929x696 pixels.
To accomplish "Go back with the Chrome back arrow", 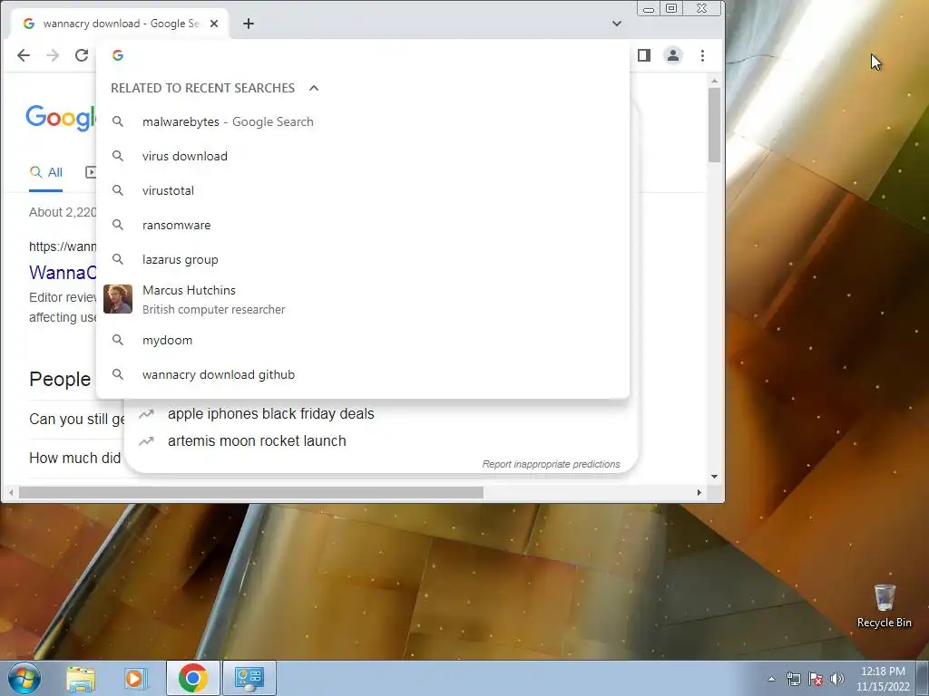I will pos(23,55).
